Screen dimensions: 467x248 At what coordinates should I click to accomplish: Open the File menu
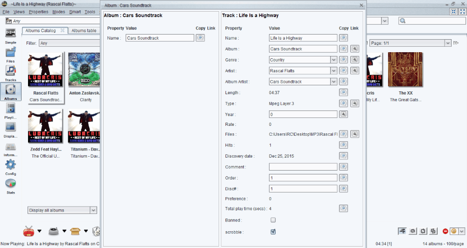[6, 12]
